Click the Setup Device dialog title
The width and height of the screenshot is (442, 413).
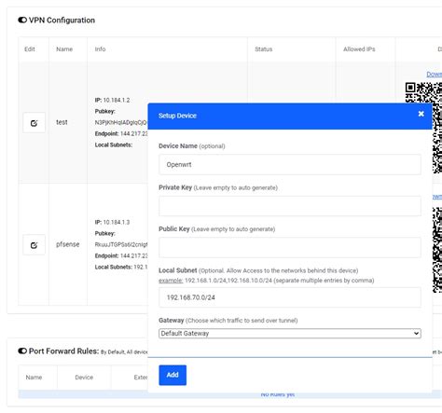point(177,116)
